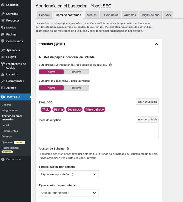This screenshot has width=183, height=202.
Task: Open Plugins sidebar menu
Action: (11, 57)
